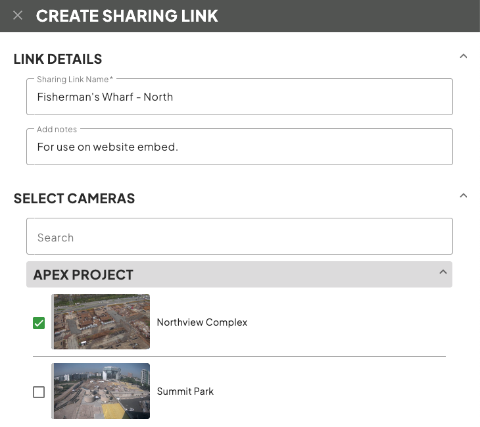Click the Sharing Link Name field
This screenshot has width=480, height=427.
tap(239, 97)
